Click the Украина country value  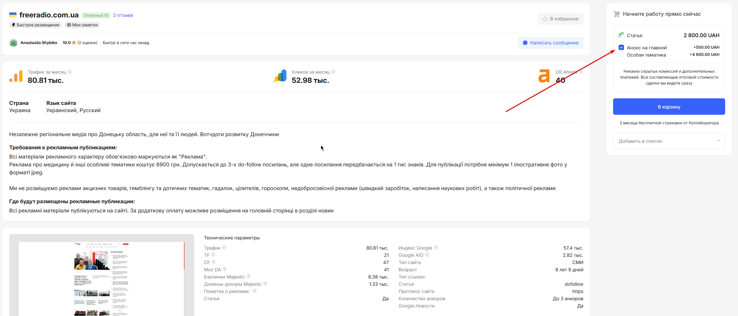[x=20, y=110]
